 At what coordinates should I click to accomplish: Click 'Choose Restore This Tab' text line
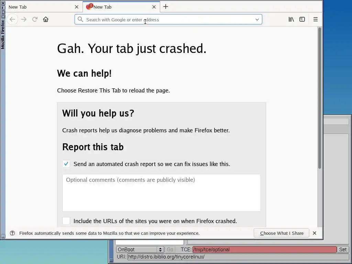click(x=113, y=90)
